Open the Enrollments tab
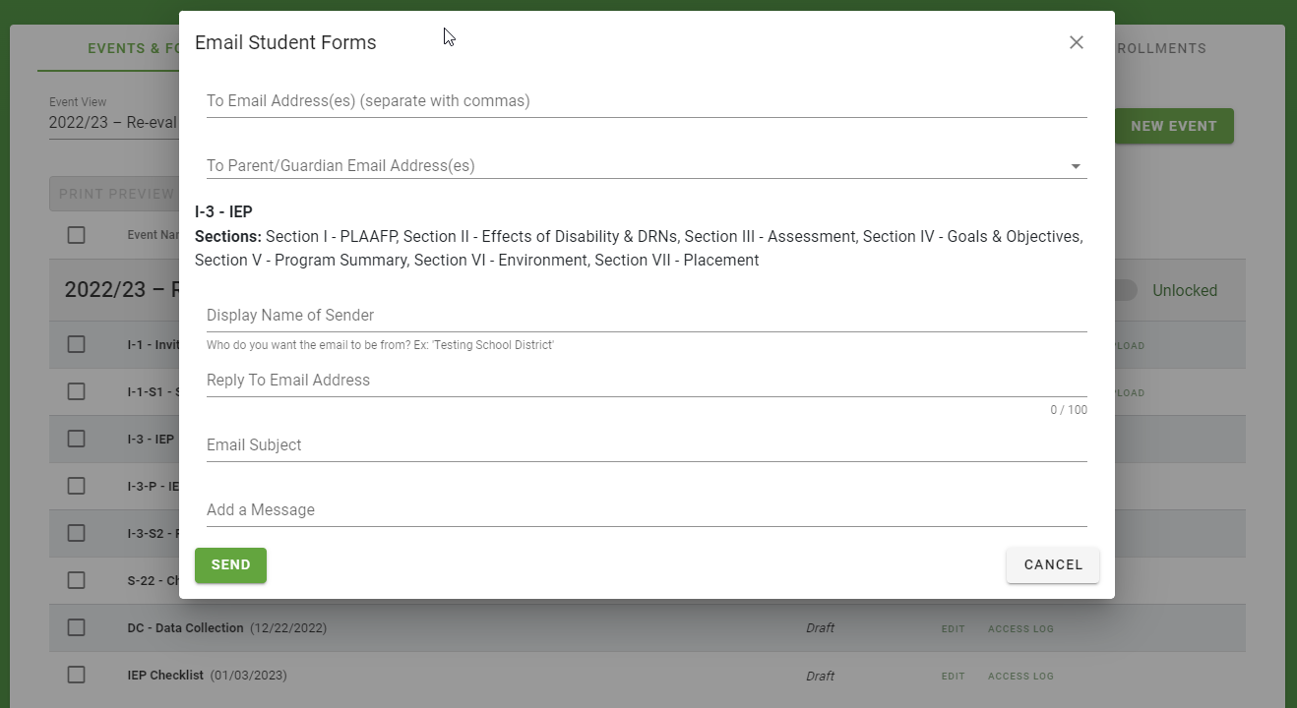 pos(1160,48)
